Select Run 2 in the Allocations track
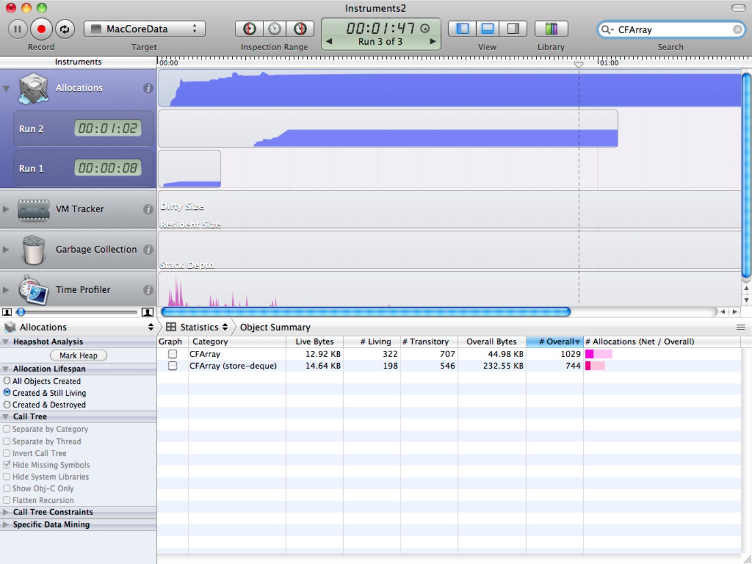Screen dimensions: 752x564 point(84,128)
